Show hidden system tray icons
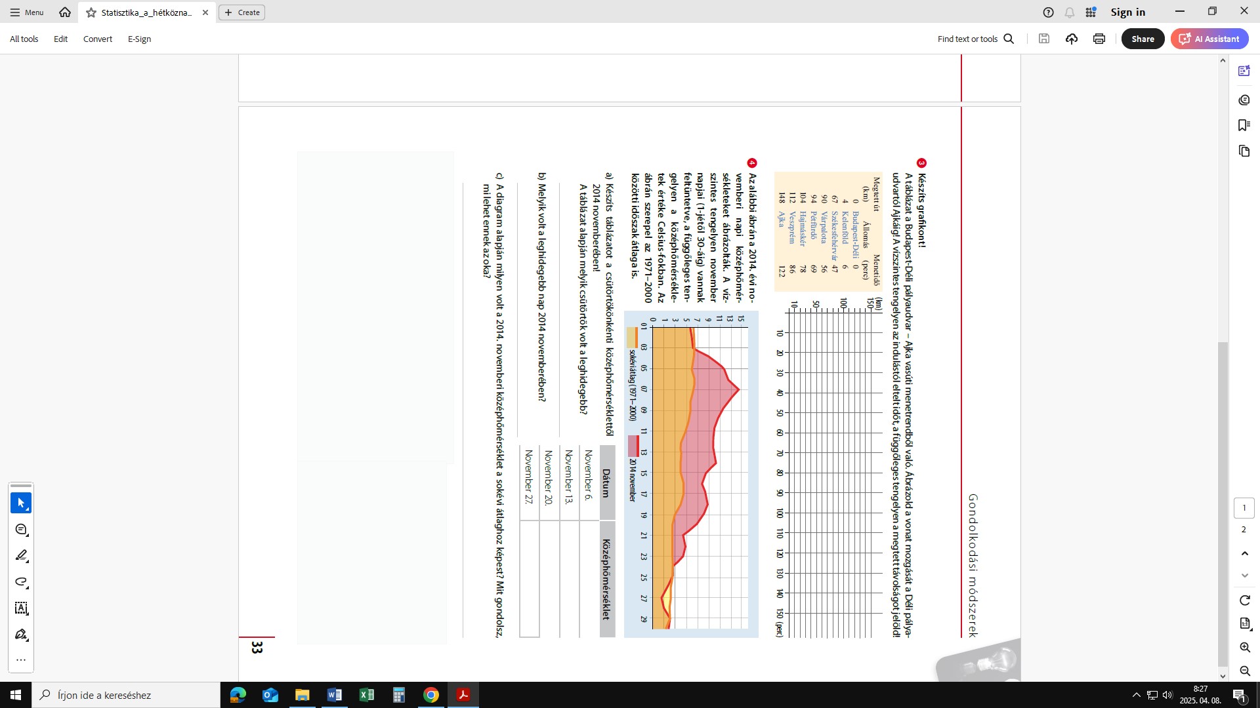Screen dimensions: 1260x708 tap(1136, 695)
